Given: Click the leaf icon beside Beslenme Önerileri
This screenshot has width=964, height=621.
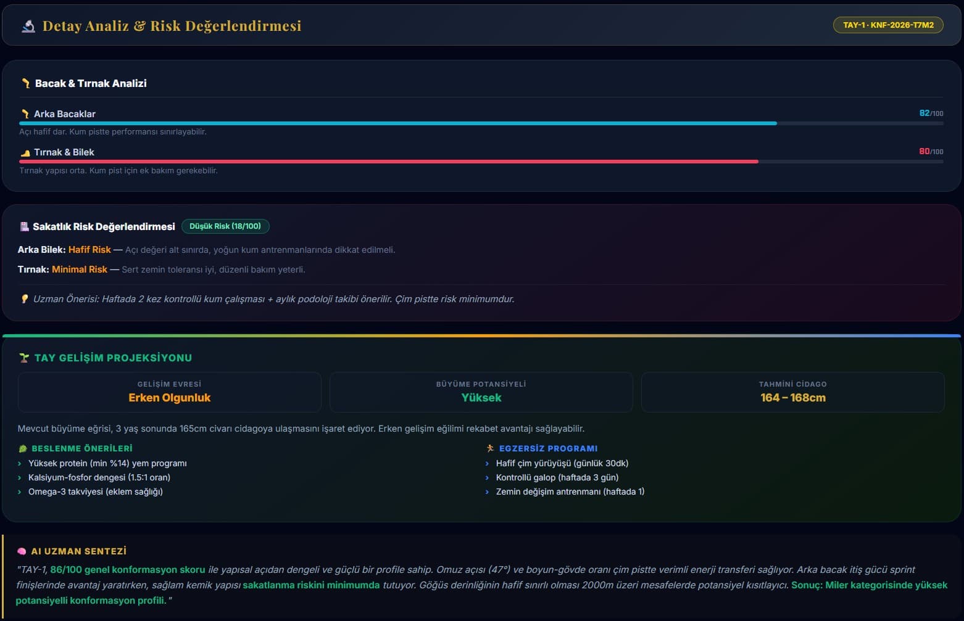Looking at the screenshot, I should pos(23,449).
